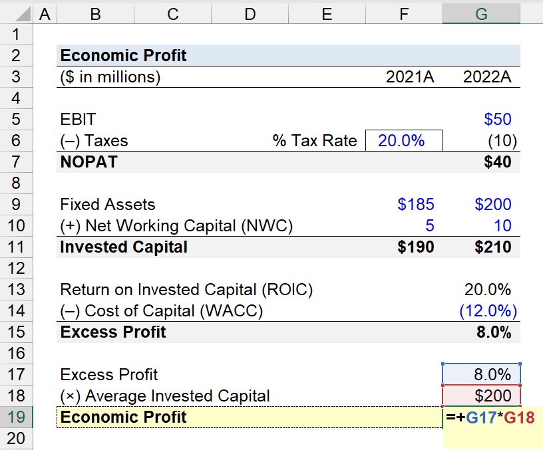Select row 19 header
Image resolution: width=543 pixels, height=450 pixels.
16,417
